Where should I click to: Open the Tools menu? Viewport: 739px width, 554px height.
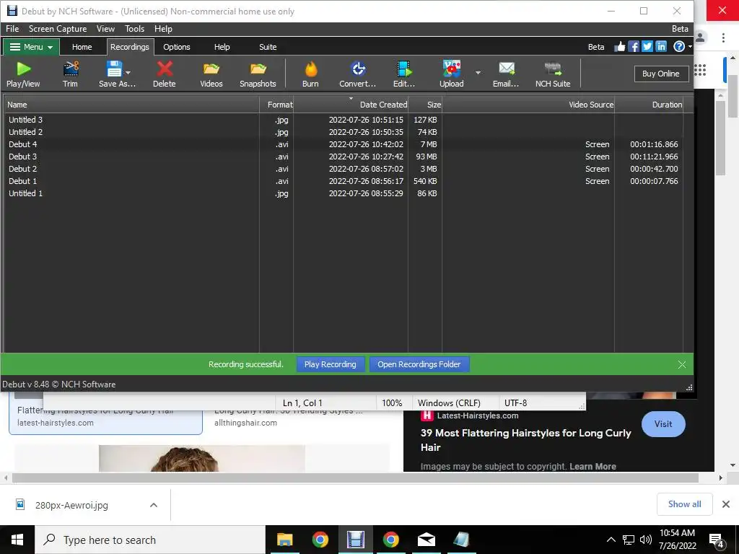click(x=134, y=29)
